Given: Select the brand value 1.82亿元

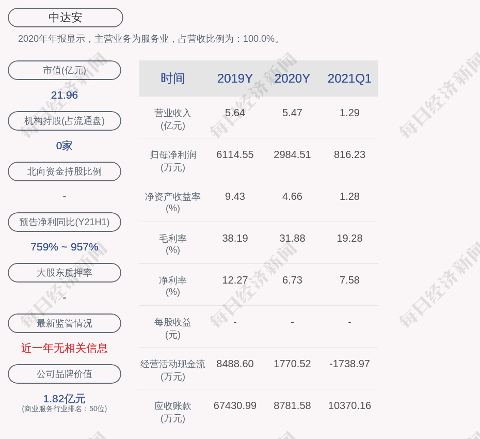Looking at the screenshot, I should (x=65, y=399).
